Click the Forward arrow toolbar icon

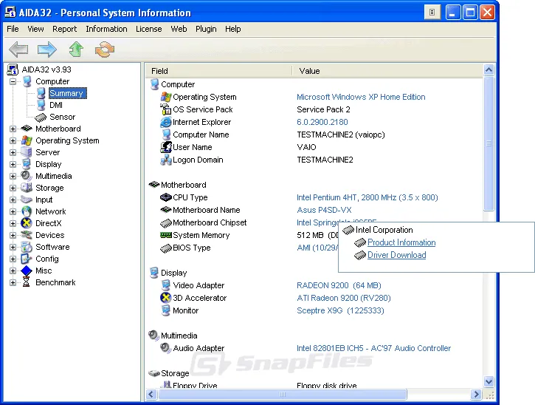coord(46,50)
